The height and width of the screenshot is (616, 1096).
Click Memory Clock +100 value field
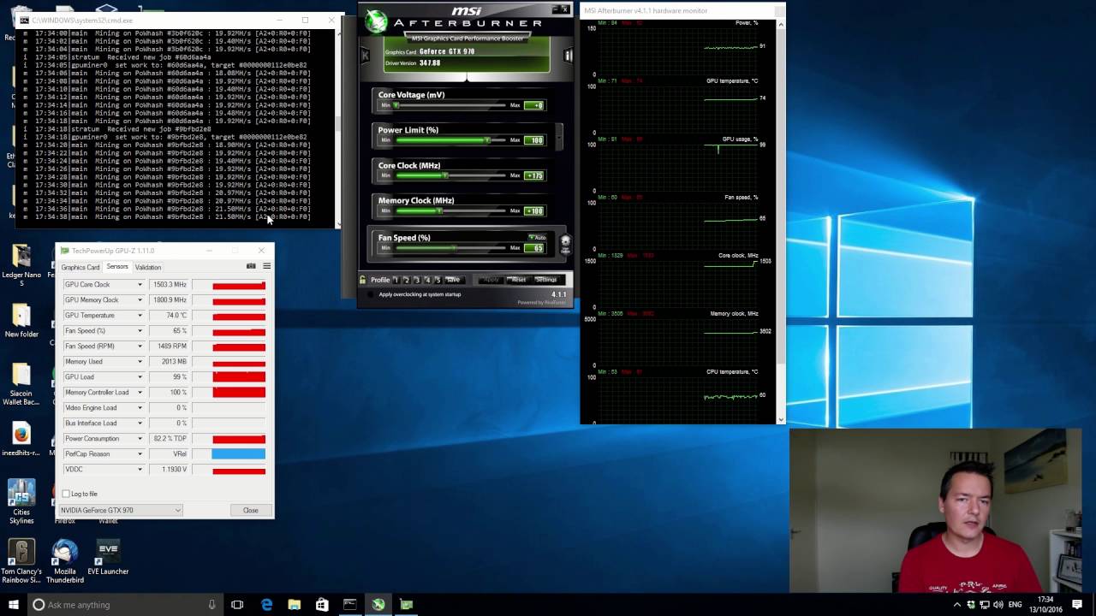[534, 210]
